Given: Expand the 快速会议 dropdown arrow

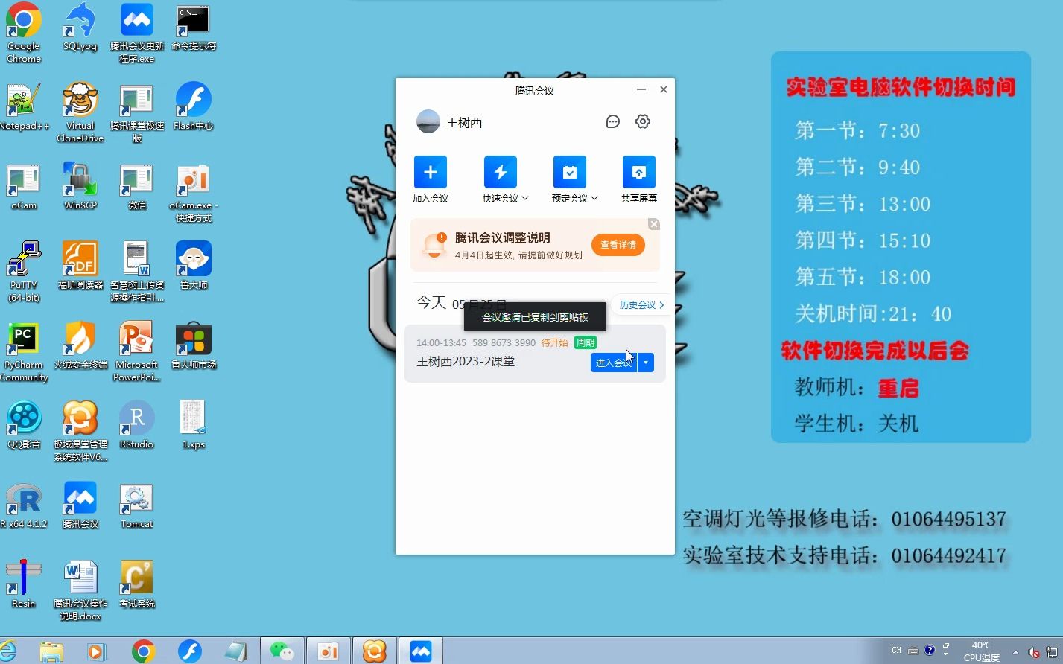Looking at the screenshot, I should 525,198.
